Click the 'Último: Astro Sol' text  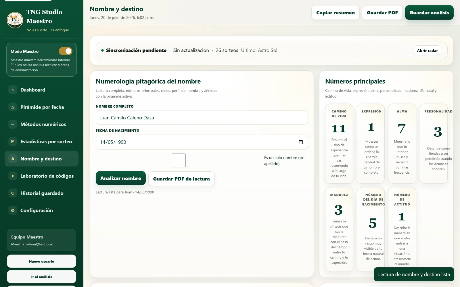[x=259, y=50]
